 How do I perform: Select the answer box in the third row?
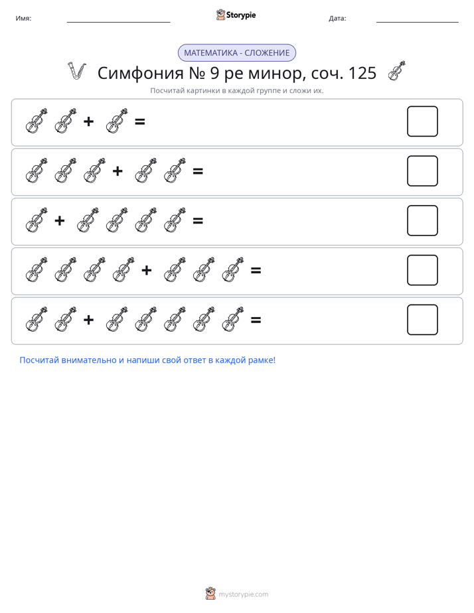(422, 220)
